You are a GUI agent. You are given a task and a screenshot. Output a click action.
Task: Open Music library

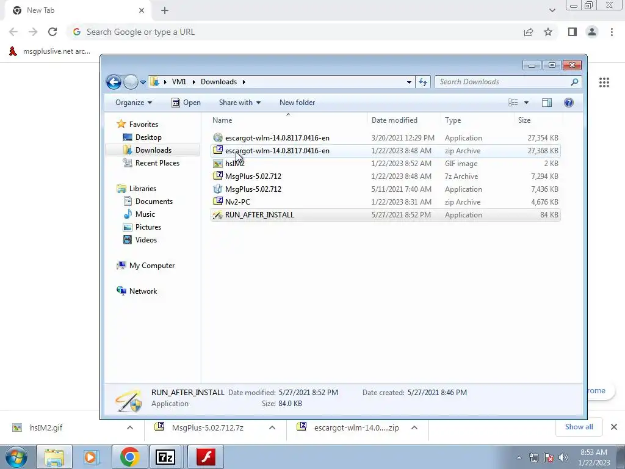[x=145, y=214]
